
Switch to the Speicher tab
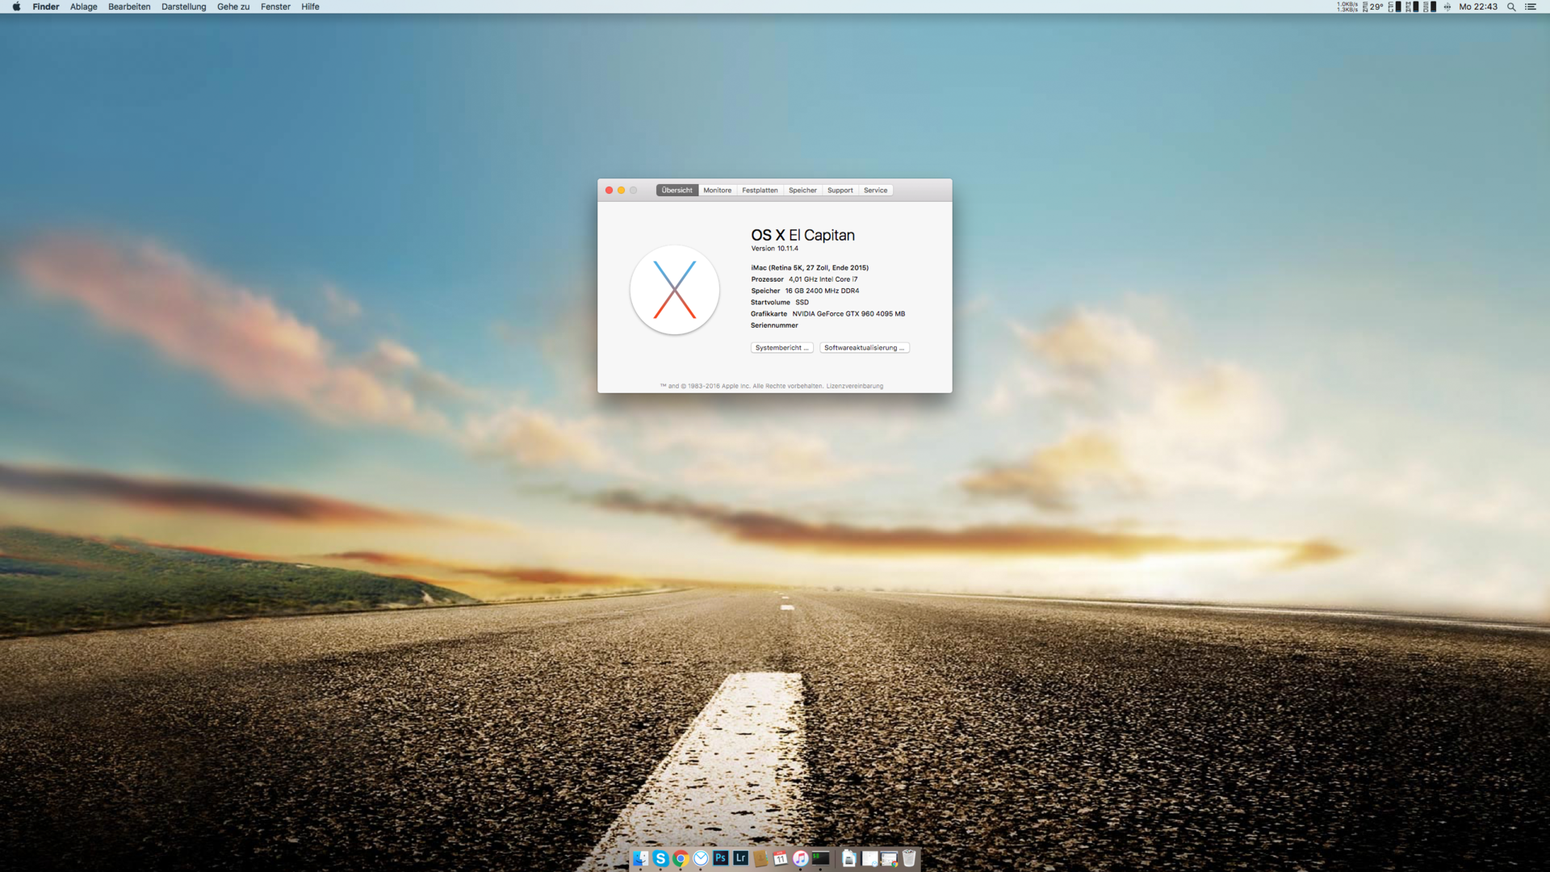802,191
